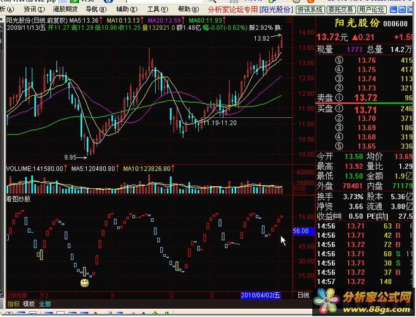Screen dimensions: 416x317
Task: Click the 日线 period label
Action: (x=303, y=295)
